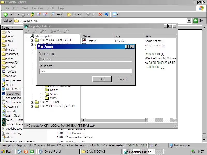Click Internet Explorer quick launch icon
207x155 pixels.
coord(20,152)
